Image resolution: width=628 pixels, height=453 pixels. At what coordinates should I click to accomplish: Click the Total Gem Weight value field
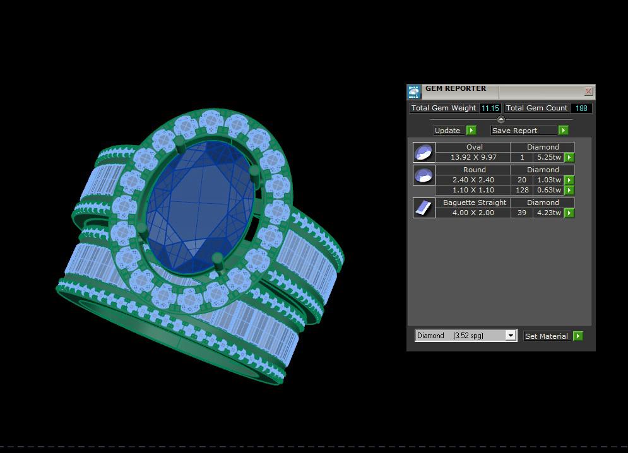[490, 109]
